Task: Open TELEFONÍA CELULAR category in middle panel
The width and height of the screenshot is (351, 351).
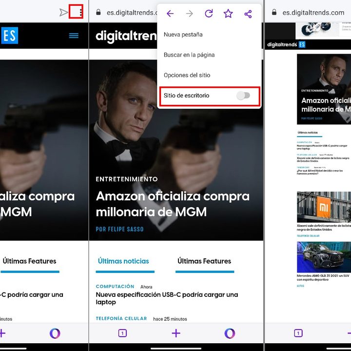Action: (121, 318)
